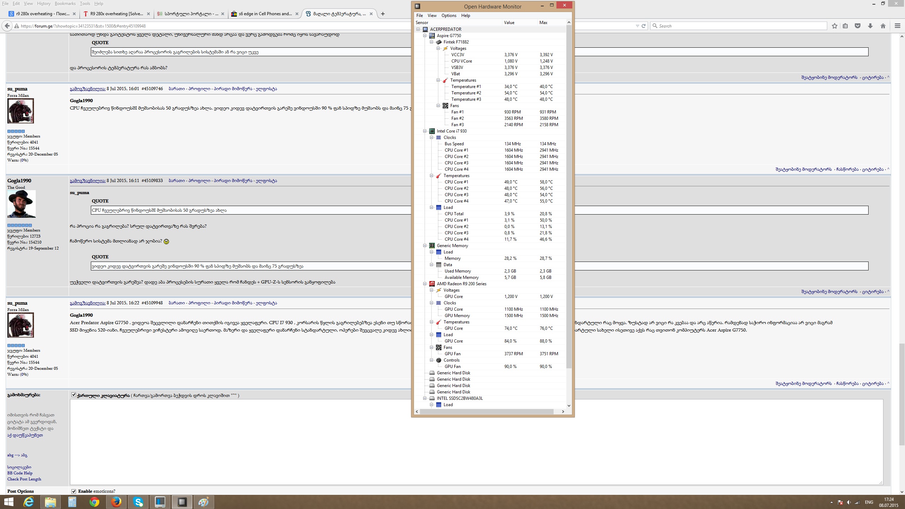Click the BB Code Help link
905x509 pixels.
pyautogui.click(x=20, y=473)
